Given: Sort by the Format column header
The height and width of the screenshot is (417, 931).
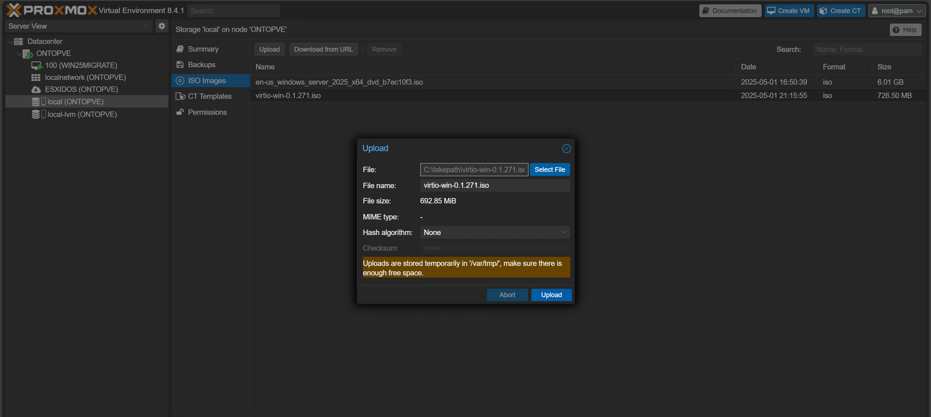Looking at the screenshot, I should click(844, 67).
